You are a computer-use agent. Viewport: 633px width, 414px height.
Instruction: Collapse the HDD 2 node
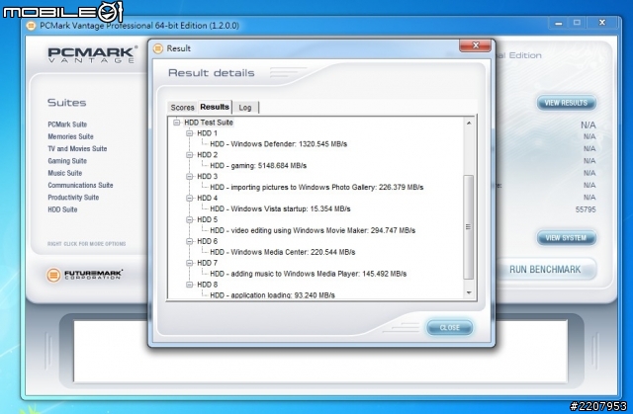[x=189, y=155]
